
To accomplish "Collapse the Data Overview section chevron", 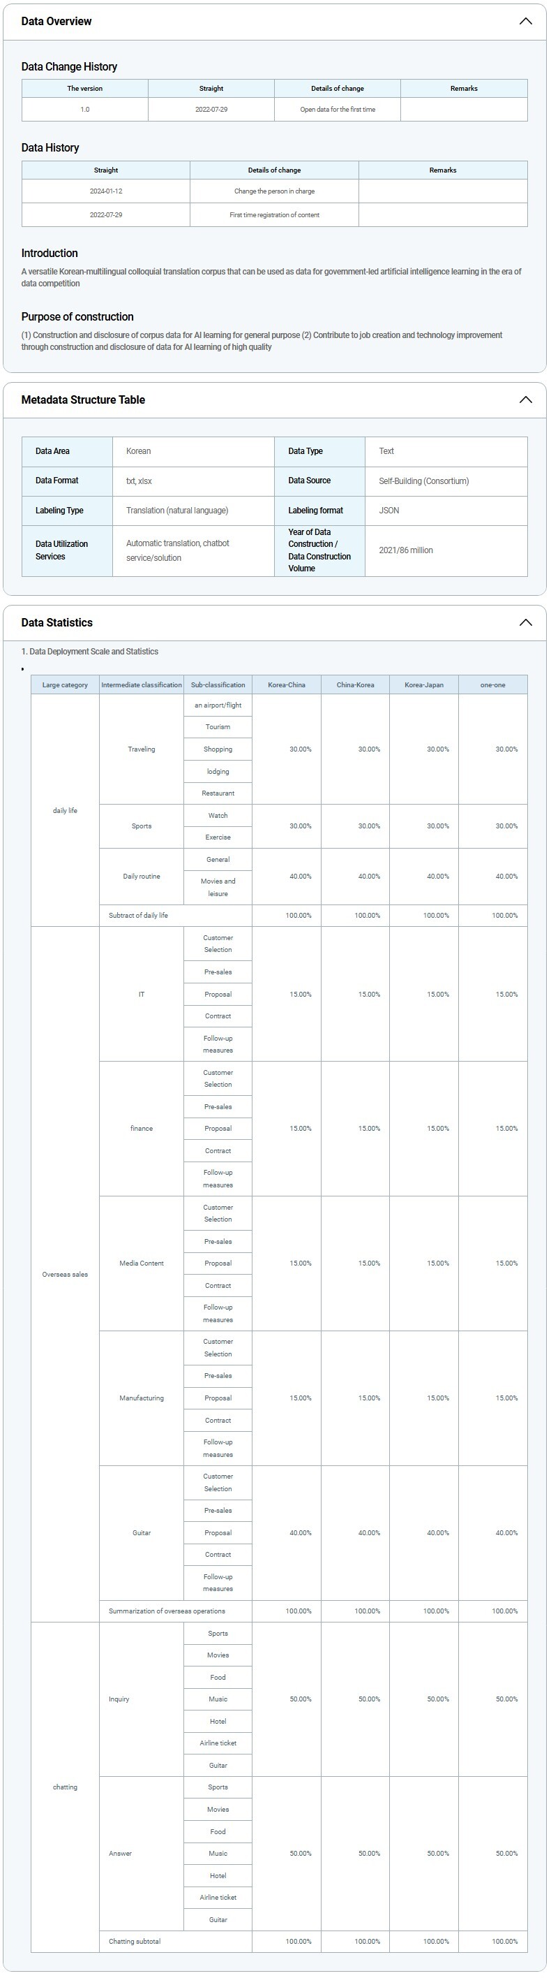I will [x=525, y=22].
